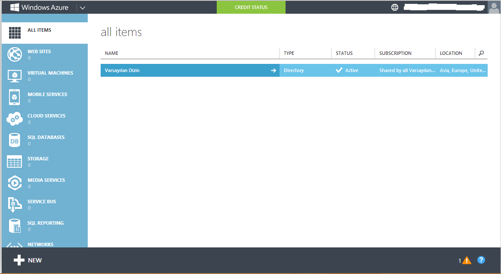This screenshot has width=501, height=274.
Task: Open the account avatar menu
Action: coord(494,7)
